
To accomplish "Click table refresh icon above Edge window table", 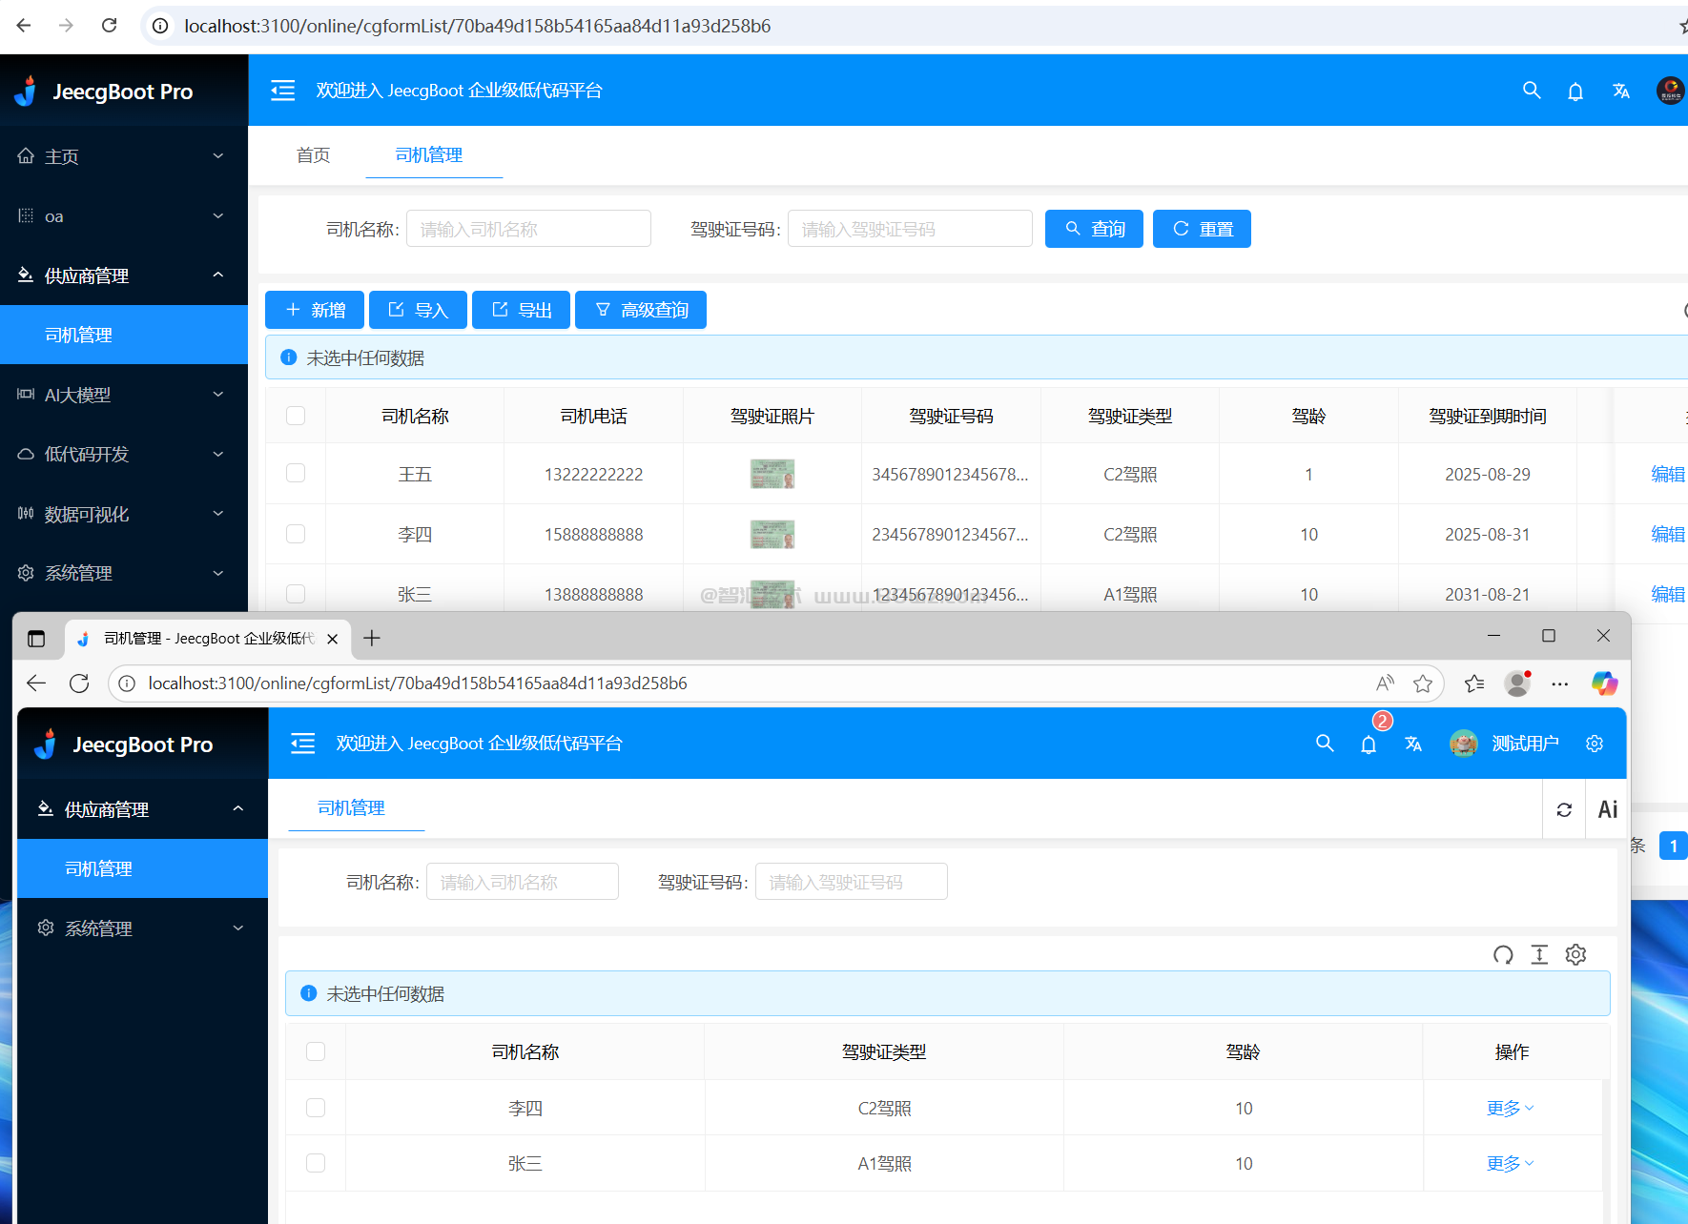I will coord(1503,954).
